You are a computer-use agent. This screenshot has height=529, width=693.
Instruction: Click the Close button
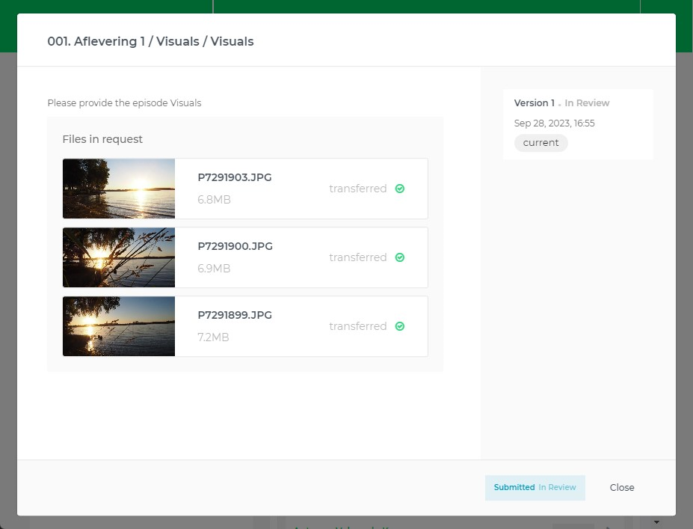point(622,487)
